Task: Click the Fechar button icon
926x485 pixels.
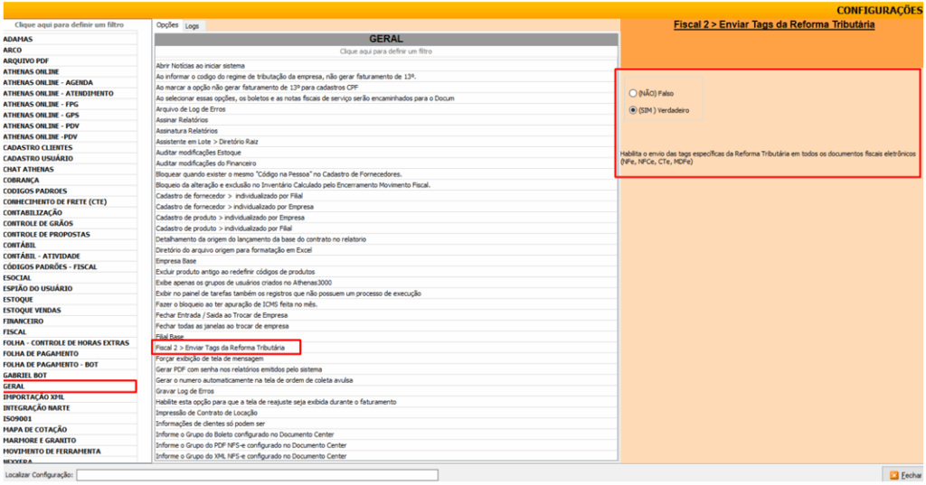Action: (893, 475)
